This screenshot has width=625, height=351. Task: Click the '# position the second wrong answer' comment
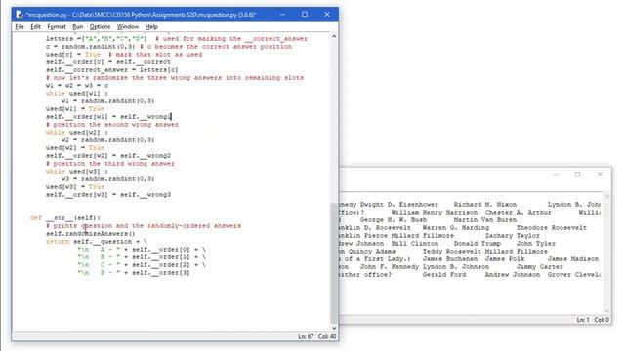pyautogui.click(x=112, y=125)
